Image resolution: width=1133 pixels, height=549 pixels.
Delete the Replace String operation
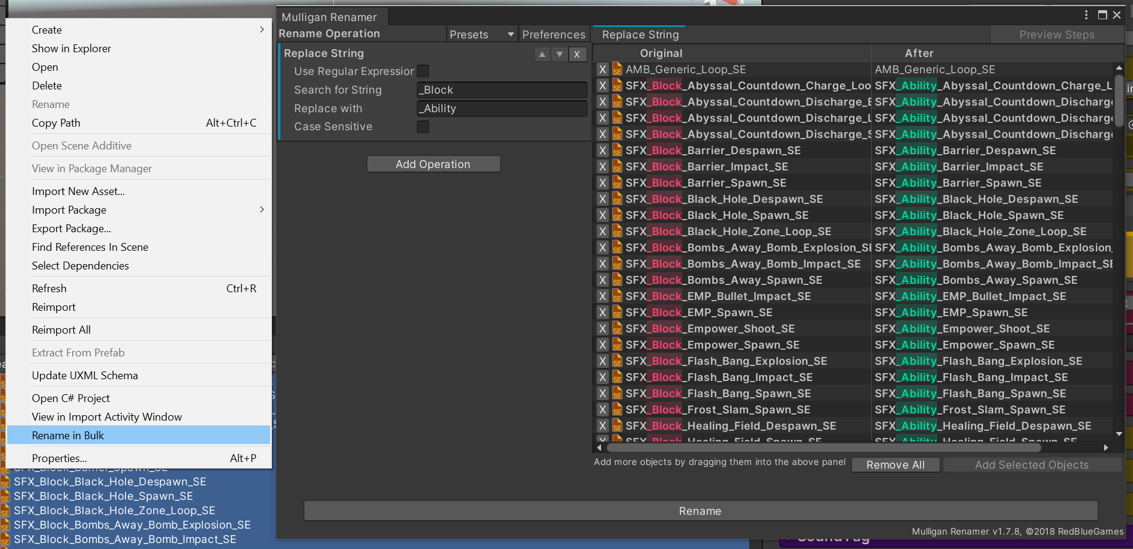(x=577, y=54)
